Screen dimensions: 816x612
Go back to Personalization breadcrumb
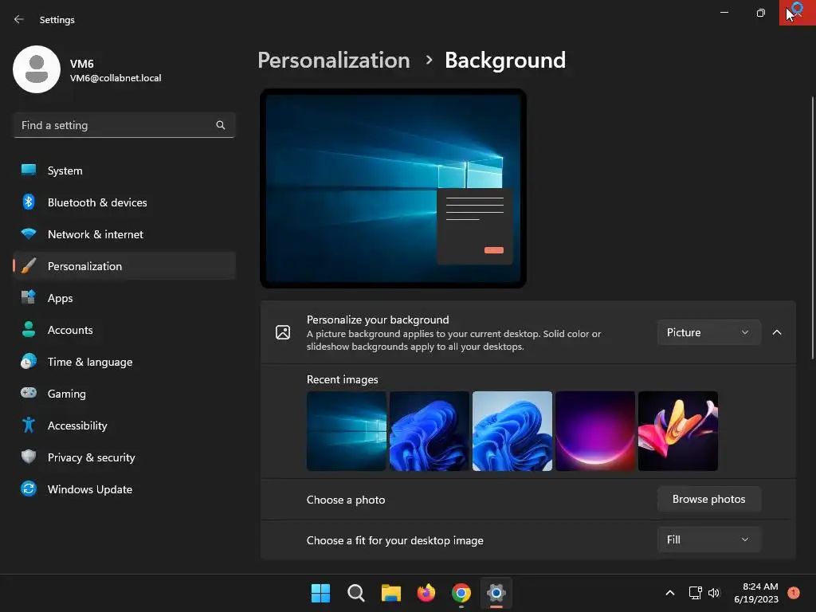(334, 61)
